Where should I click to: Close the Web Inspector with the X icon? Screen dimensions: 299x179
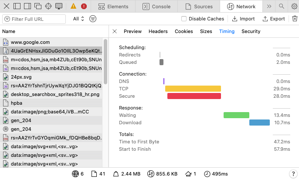tap(7, 6)
